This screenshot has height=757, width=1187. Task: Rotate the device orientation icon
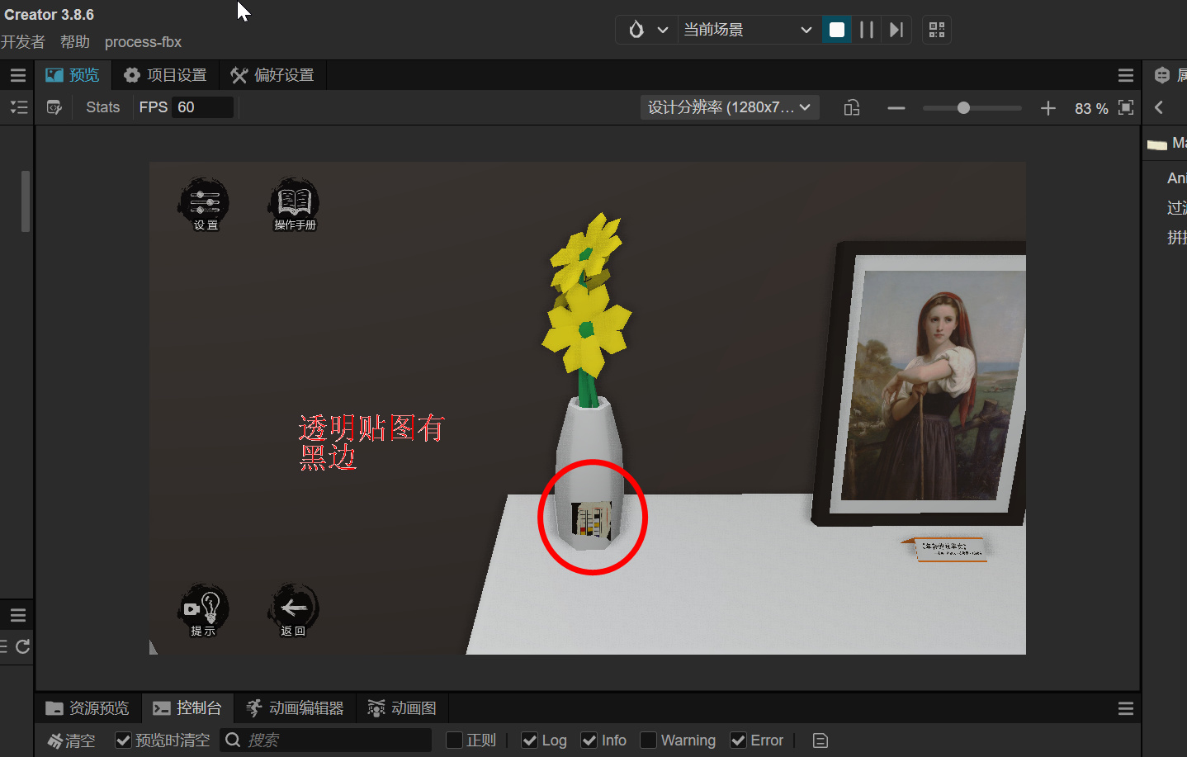coord(852,107)
